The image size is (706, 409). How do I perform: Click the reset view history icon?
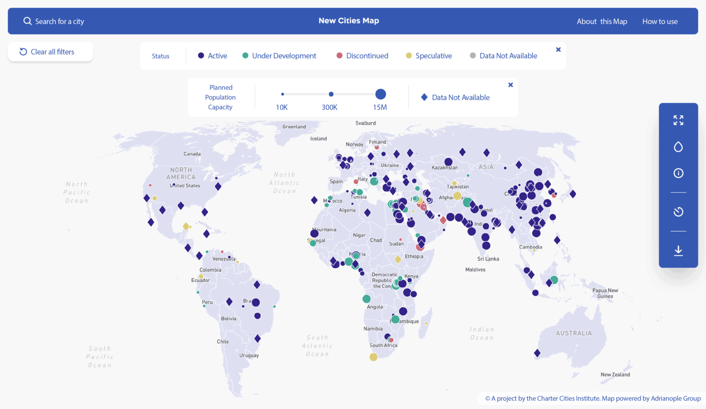678,211
